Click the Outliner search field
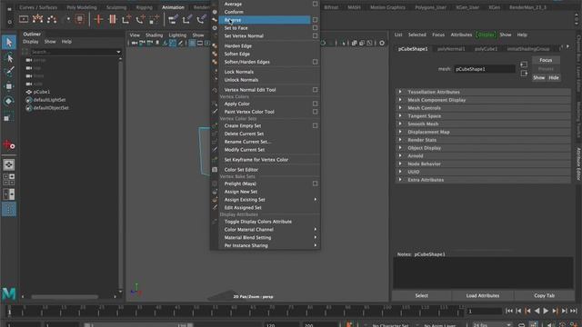Screen dimensions: 582x327 click(73, 52)
